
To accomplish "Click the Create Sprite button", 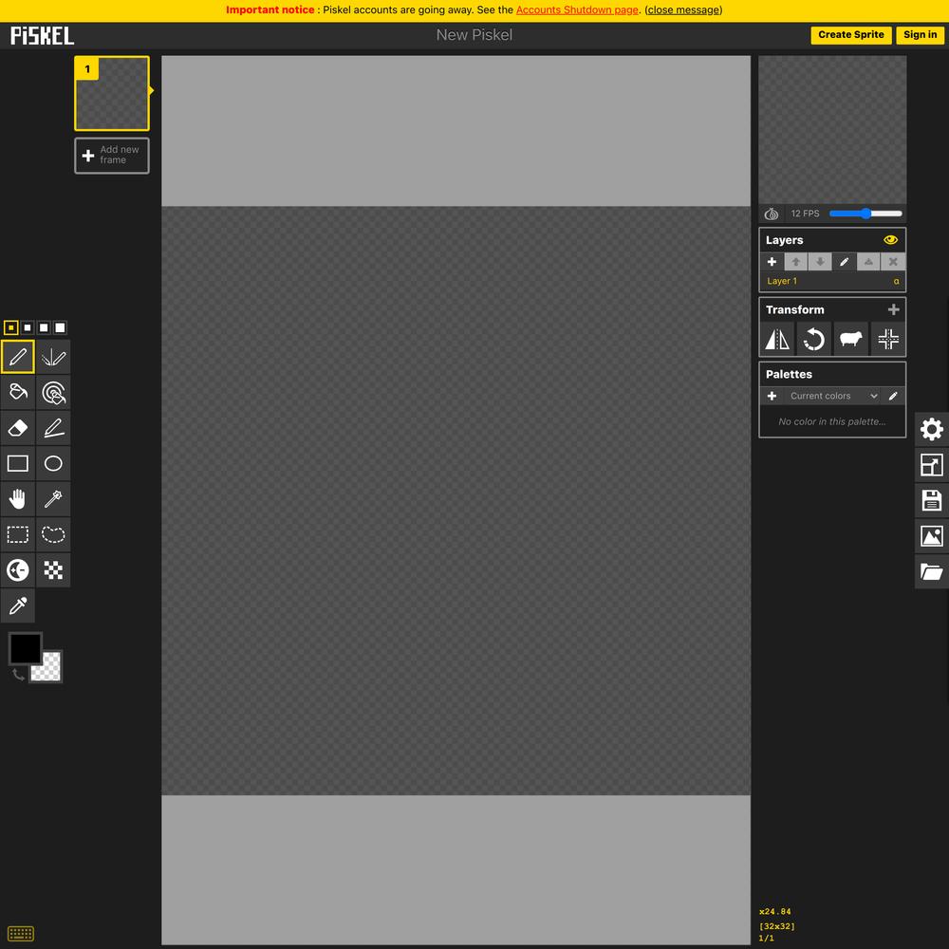I will pos(851,35).
